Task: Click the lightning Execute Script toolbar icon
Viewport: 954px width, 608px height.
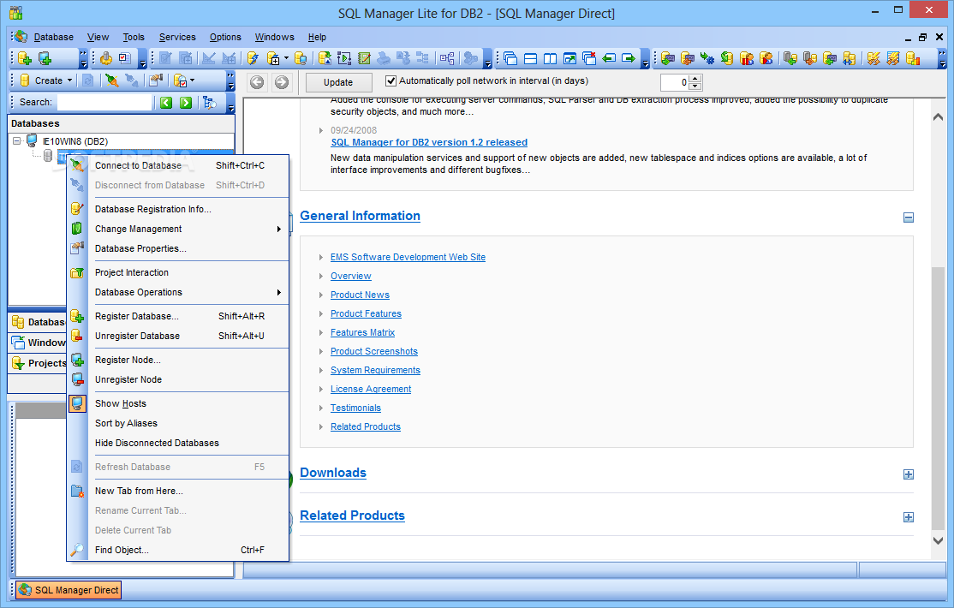Action: (253, 58)
